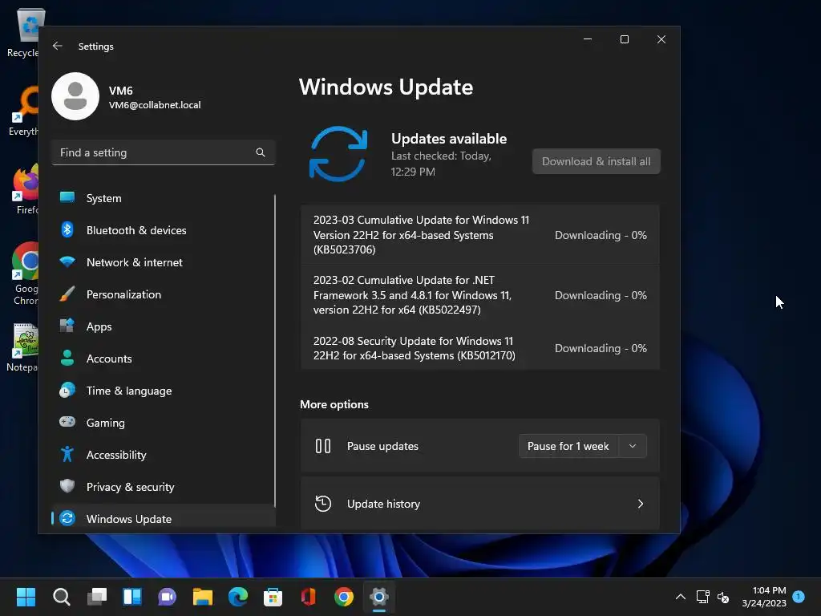
Task: Open the Apps settings page
Action: 163,326
